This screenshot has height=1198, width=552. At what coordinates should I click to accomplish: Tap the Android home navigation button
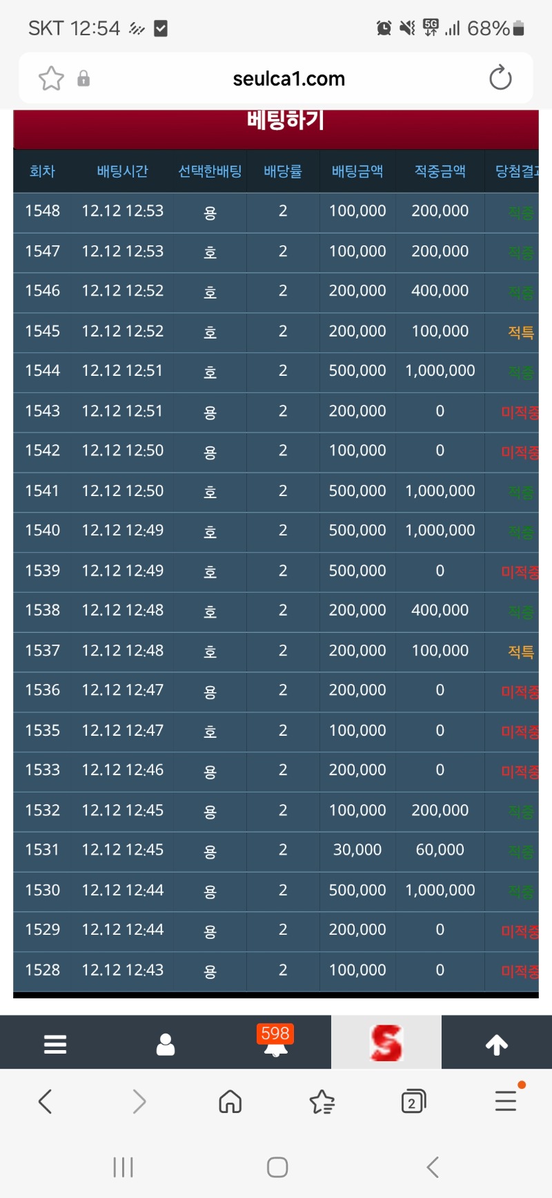(x=277, y=1167)
